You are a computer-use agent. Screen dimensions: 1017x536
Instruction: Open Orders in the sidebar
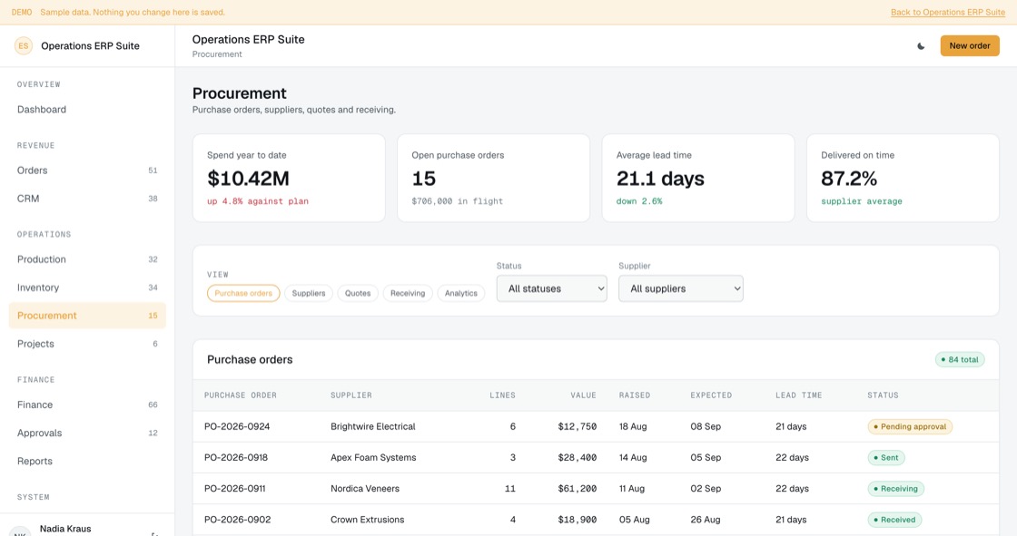87,171
